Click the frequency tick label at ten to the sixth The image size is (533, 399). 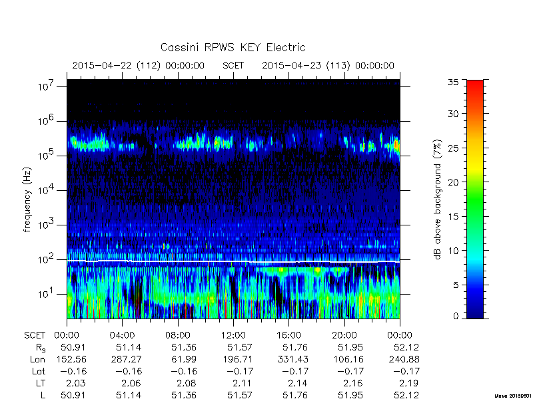(47, 122)
